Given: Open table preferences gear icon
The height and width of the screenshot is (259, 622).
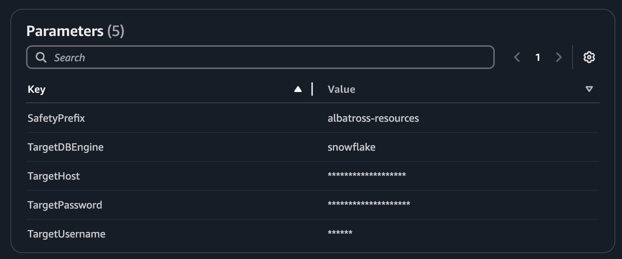Looking at the screenshot, I should 589,57.
